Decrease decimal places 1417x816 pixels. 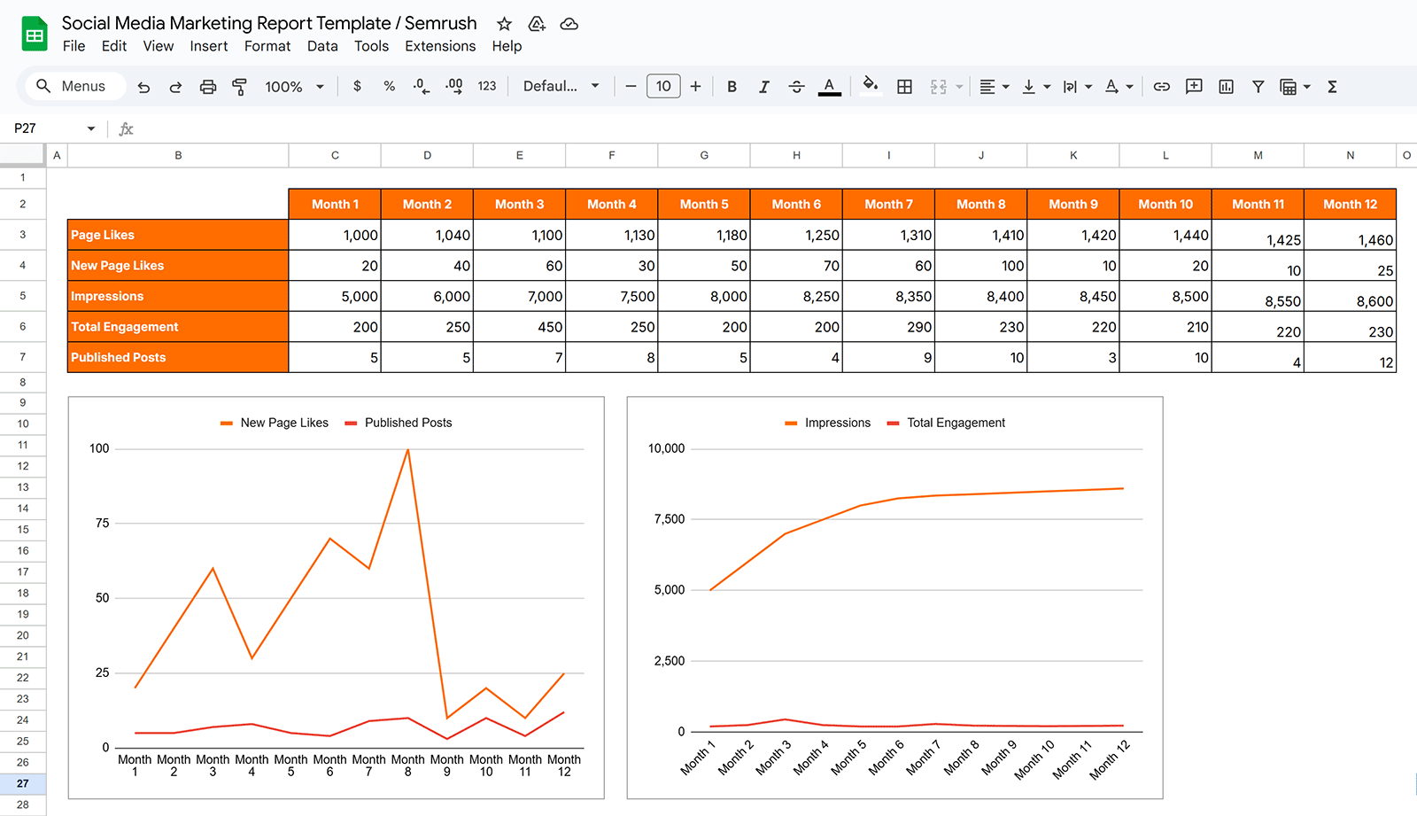420,86
